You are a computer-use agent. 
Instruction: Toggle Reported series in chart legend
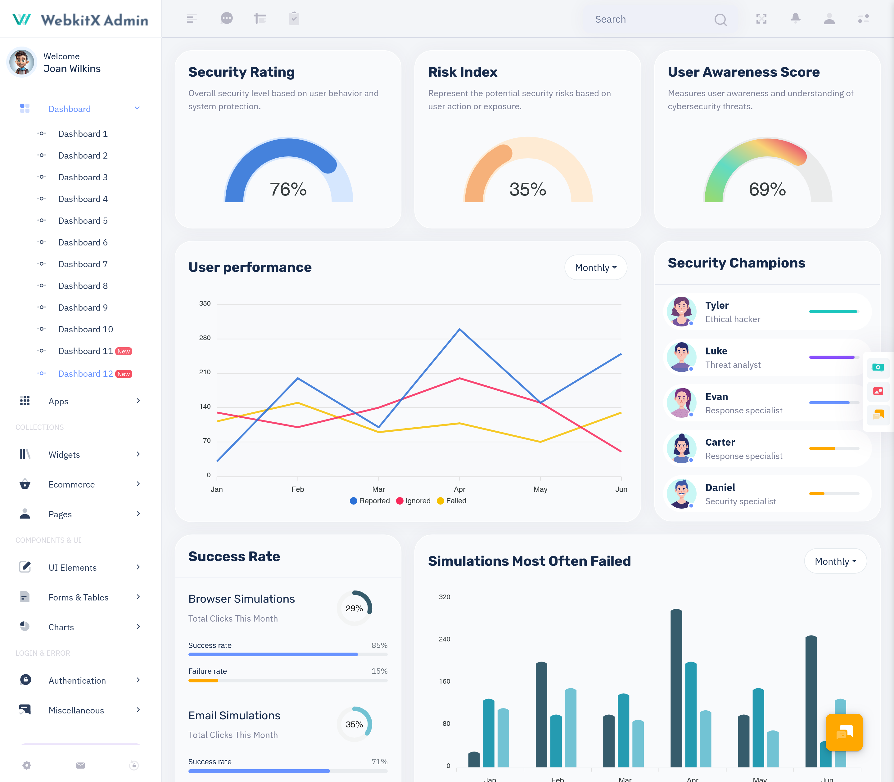[x=369, y=501]
